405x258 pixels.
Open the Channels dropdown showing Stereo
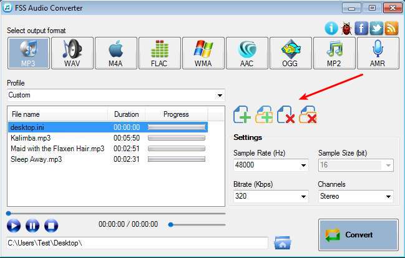click(356, 196)
